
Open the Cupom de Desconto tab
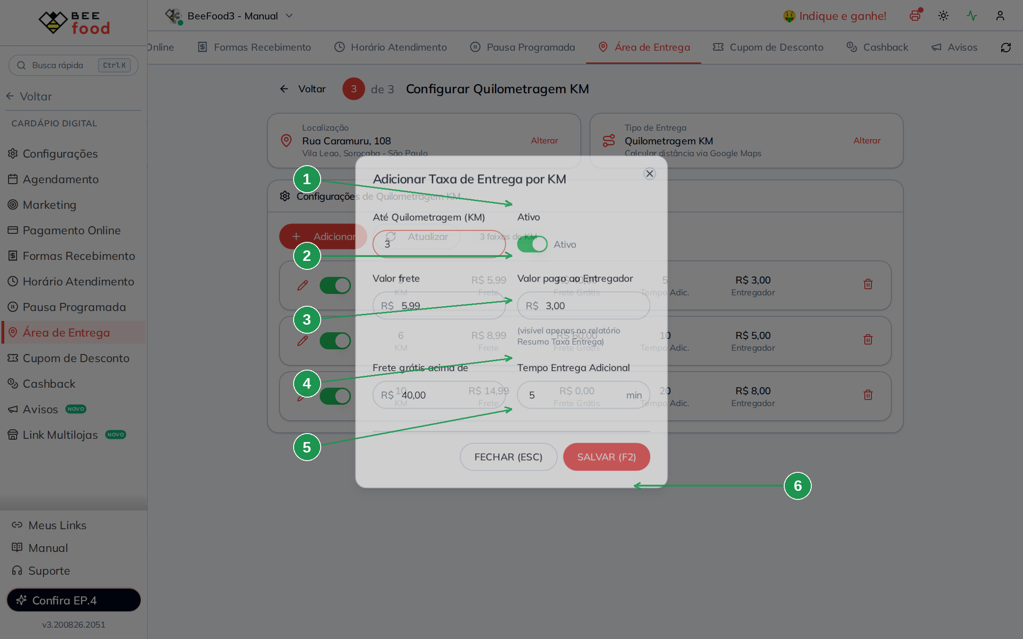[x=768, y=47]
